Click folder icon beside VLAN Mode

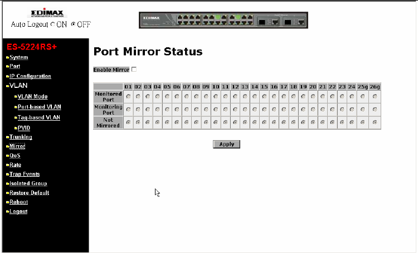[16, 97]
